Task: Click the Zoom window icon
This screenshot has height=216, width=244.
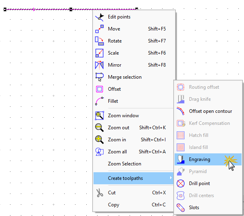Action: [x=99, y=116]
